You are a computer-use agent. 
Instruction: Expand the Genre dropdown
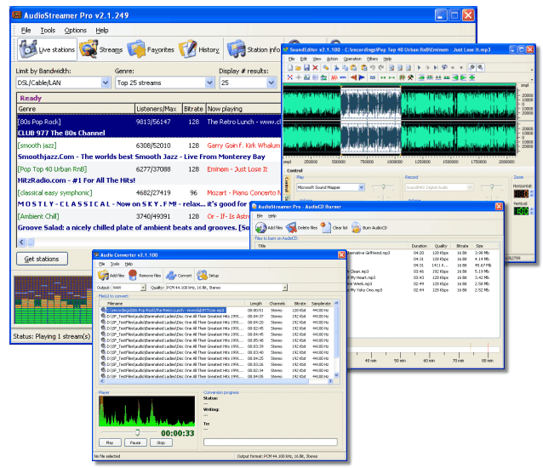point(208,83)
